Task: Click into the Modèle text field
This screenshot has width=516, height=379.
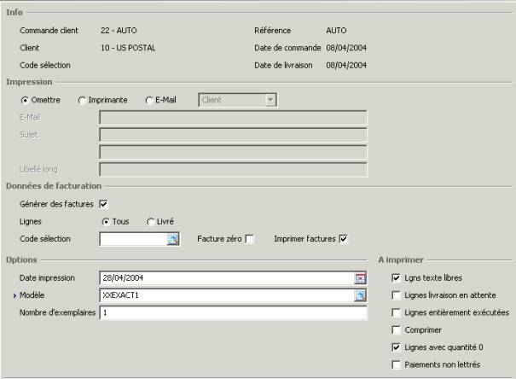Action: point(226,295)
